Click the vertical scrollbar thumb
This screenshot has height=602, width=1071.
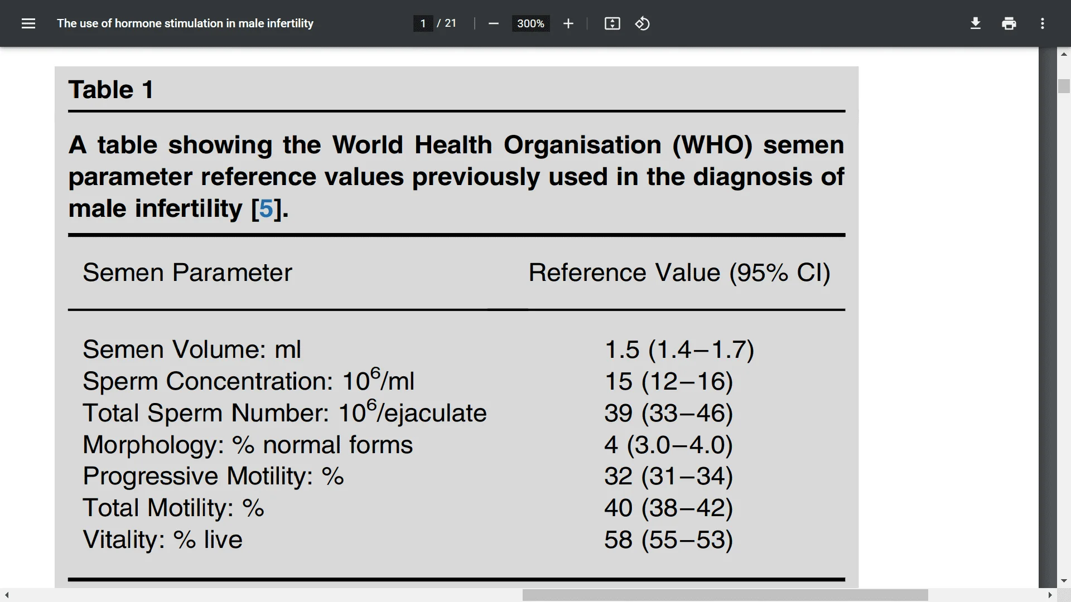[1064, 86]
